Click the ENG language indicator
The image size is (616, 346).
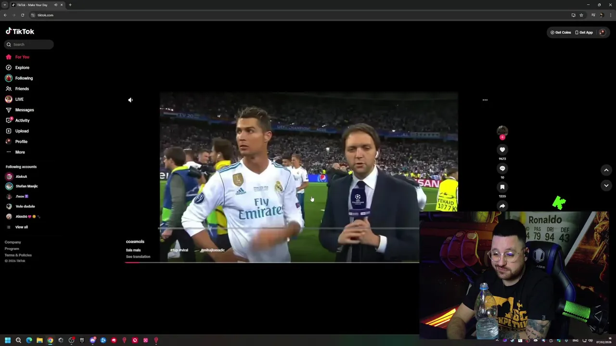point(575,341)
